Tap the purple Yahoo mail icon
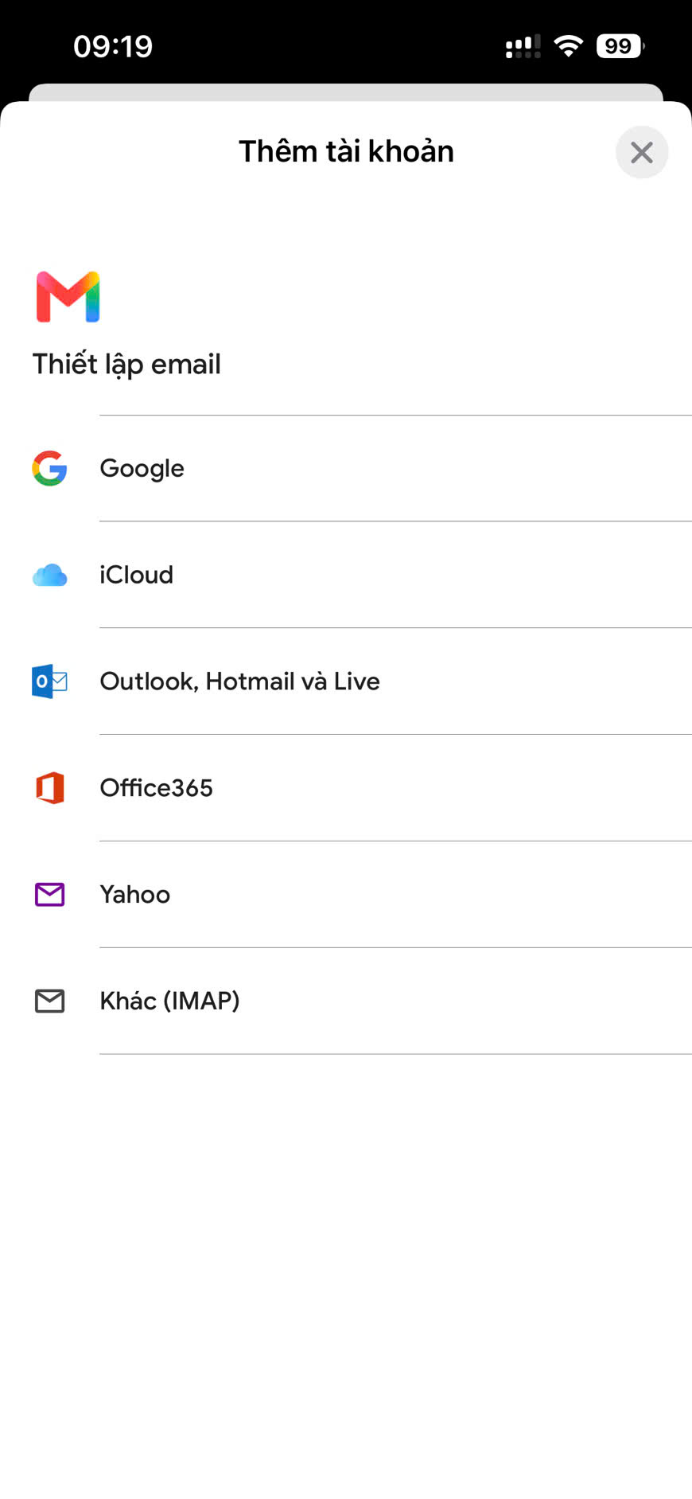 pos(49,895)
